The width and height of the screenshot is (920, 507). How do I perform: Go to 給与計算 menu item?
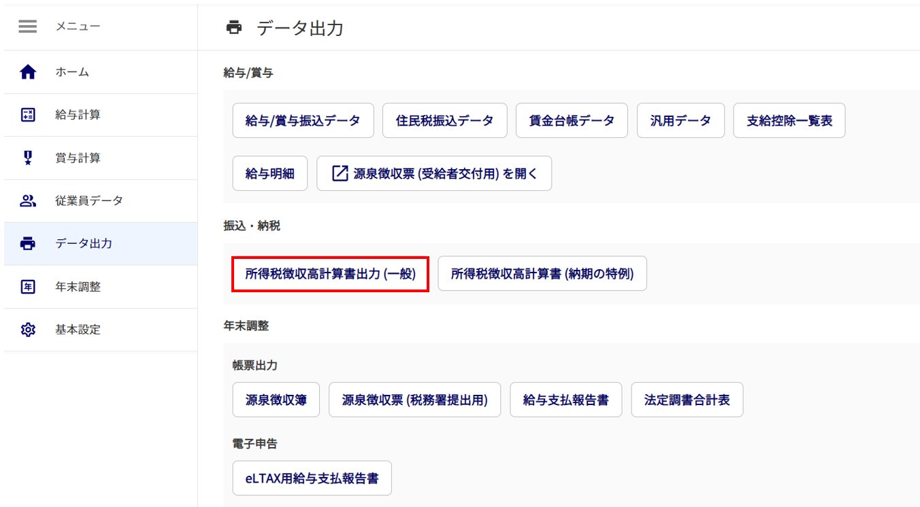[x=101, y=115]
